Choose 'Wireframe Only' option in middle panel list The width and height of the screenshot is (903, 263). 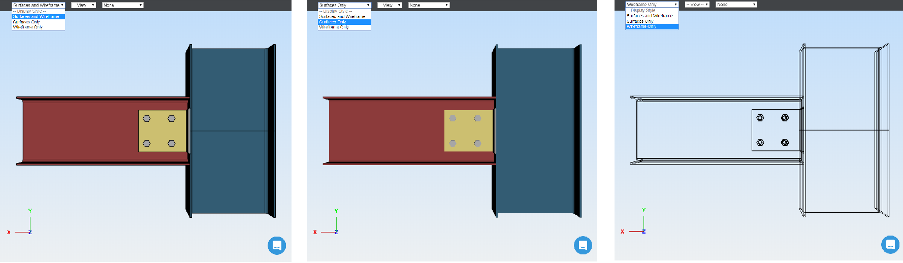coord(344,27)
